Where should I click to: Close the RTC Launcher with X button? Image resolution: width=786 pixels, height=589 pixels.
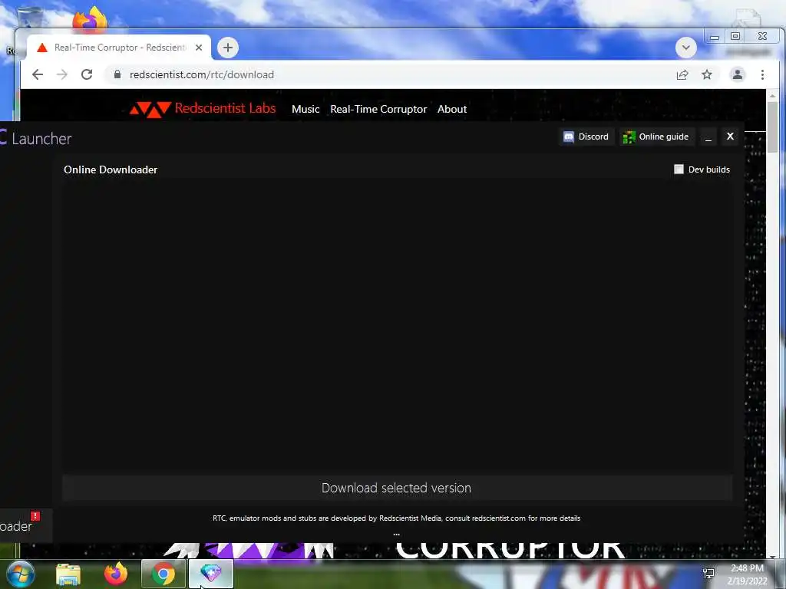click(x=730, y=137)
